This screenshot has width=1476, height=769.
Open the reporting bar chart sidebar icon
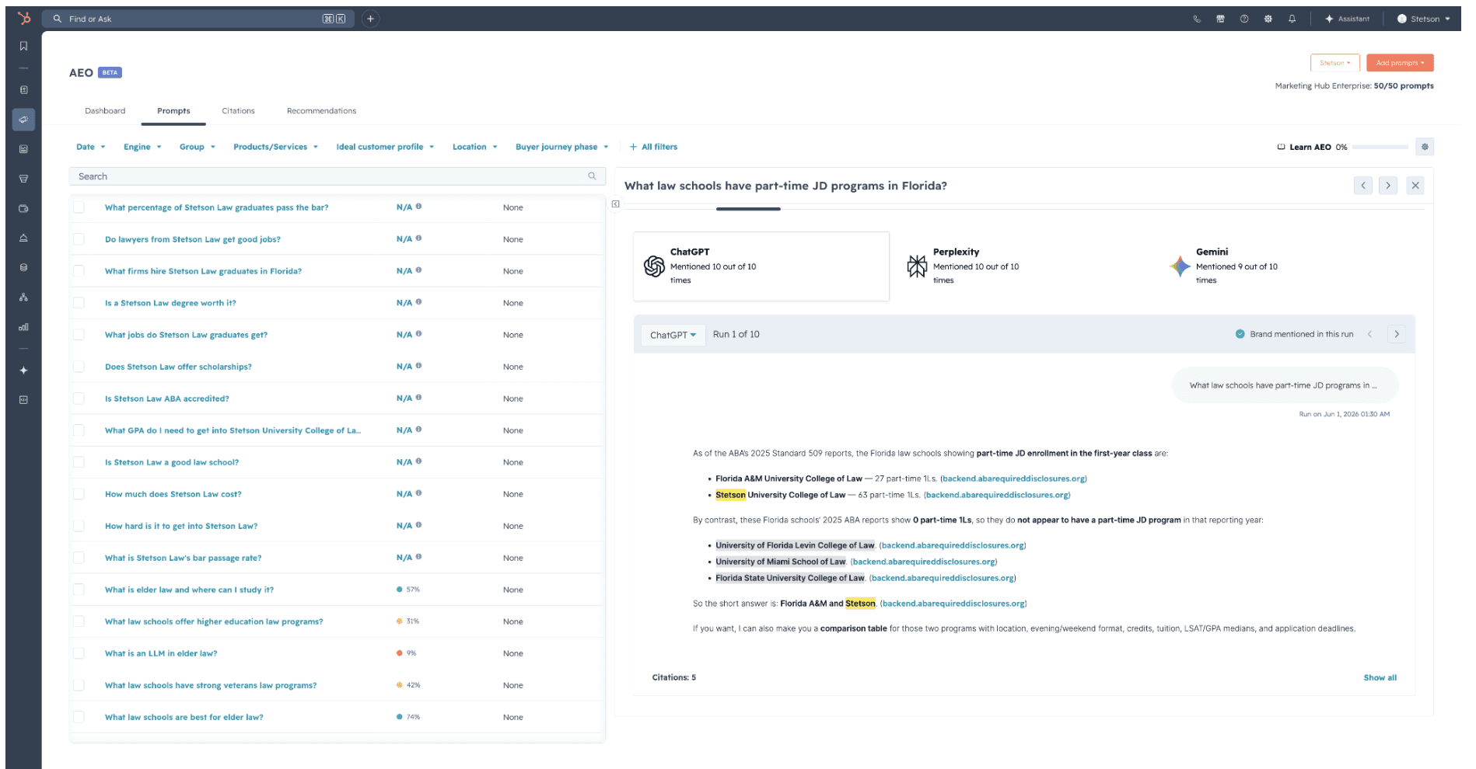[23, 327]
